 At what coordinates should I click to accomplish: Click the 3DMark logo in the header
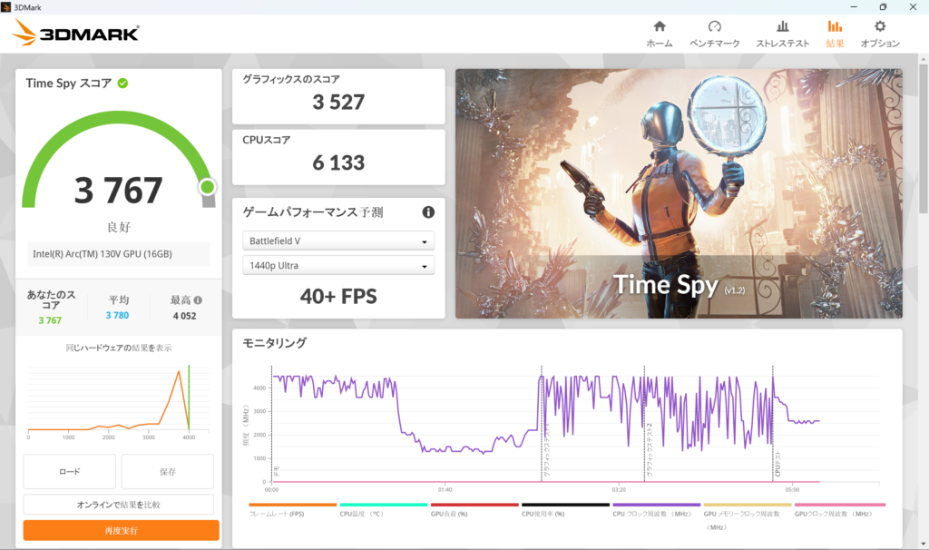pos(76,34)
